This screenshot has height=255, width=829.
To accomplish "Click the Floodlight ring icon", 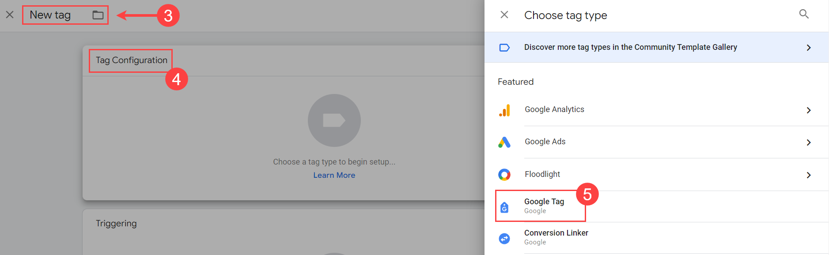I will (x=504, y=175).
